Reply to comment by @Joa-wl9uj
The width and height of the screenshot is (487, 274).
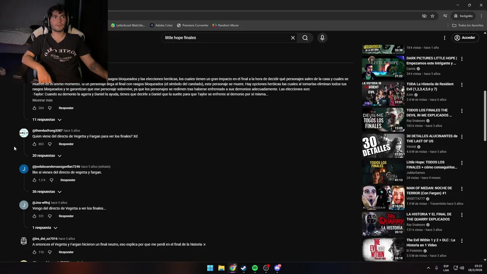point(66,216)
